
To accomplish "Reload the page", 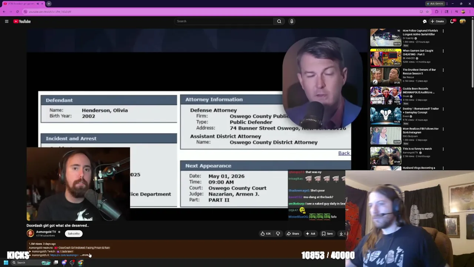I will (17, 11).
